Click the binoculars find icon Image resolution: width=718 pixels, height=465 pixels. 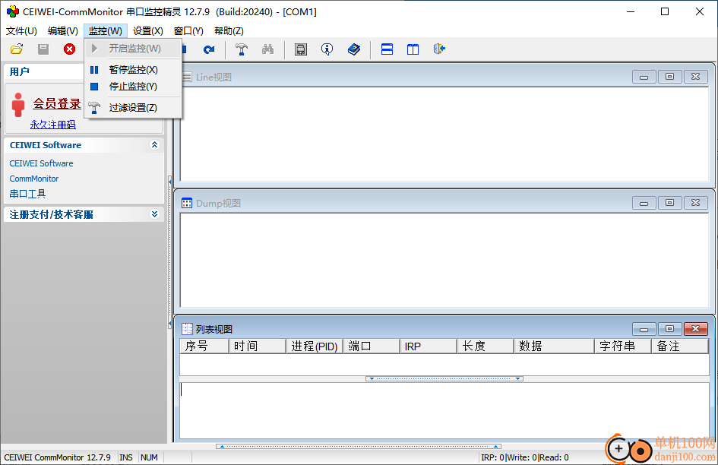click(268, 49)
